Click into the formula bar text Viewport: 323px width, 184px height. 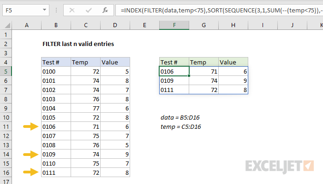[x=219, y=10]
